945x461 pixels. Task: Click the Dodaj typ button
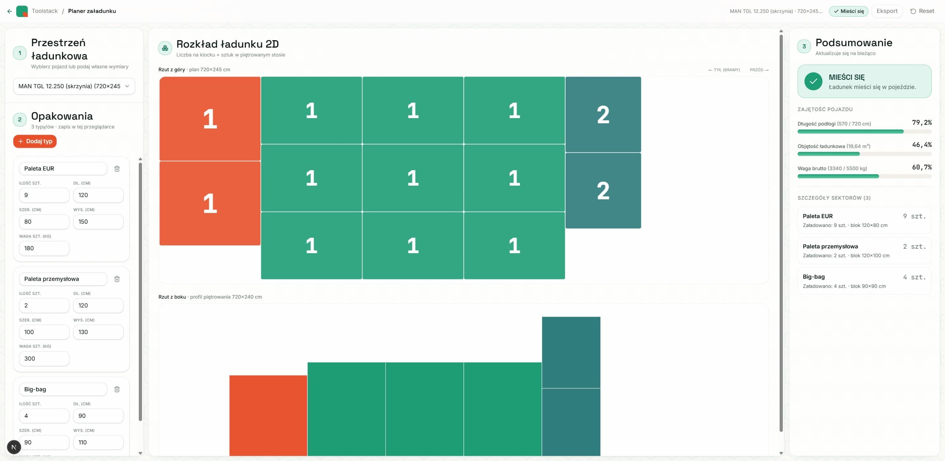35,141
